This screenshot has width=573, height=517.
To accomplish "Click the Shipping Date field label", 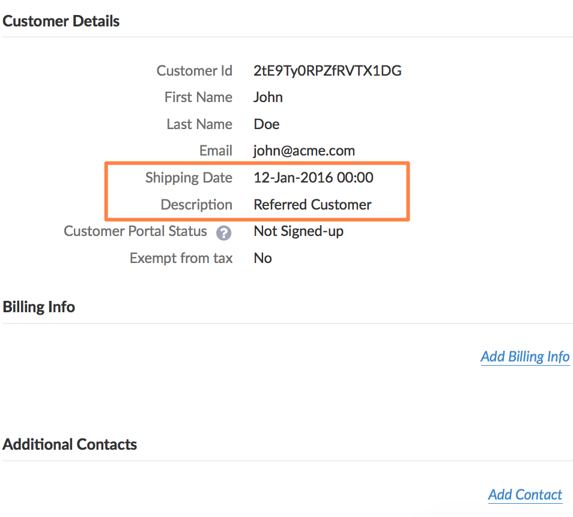I will coord(189,178).
